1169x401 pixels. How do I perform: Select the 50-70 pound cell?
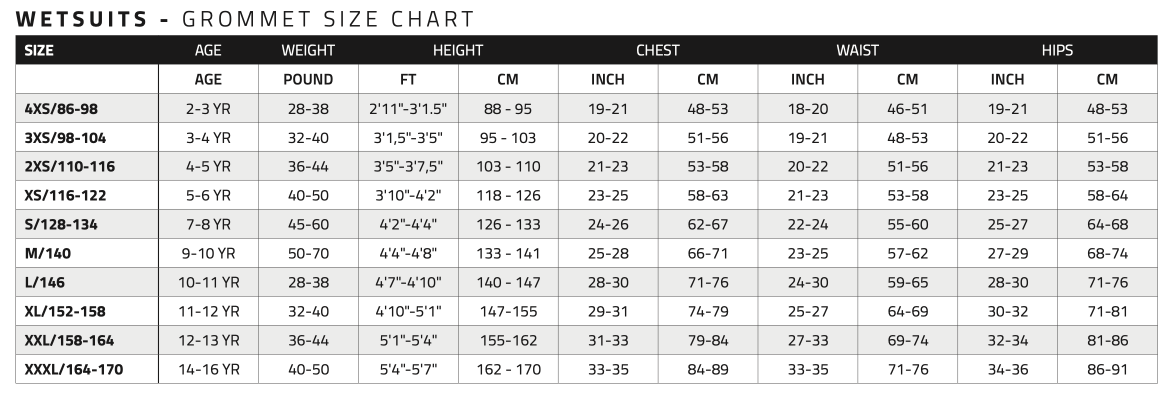(308, 253)
